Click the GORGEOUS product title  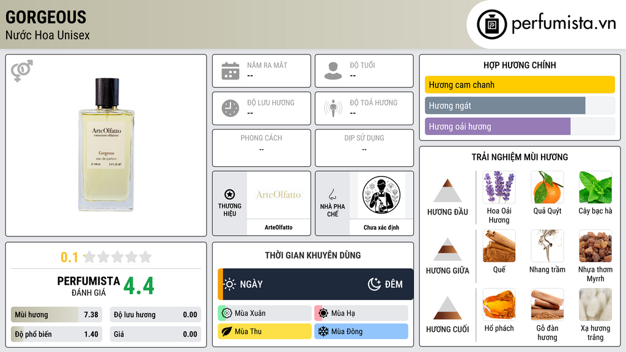coord(46,17)
